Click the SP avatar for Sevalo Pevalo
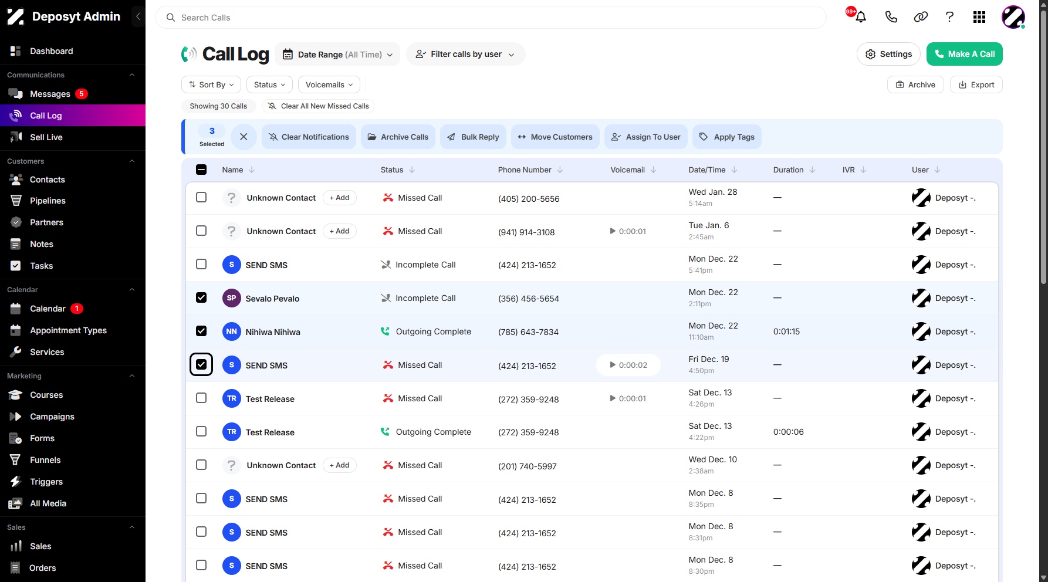This screenshot has width=1048, height=582. point(232,298)
